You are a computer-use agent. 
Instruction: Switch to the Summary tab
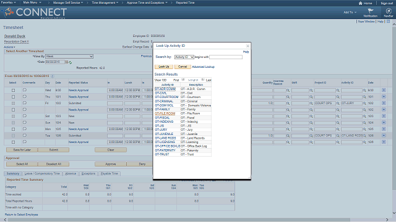[x=12, y=174]
